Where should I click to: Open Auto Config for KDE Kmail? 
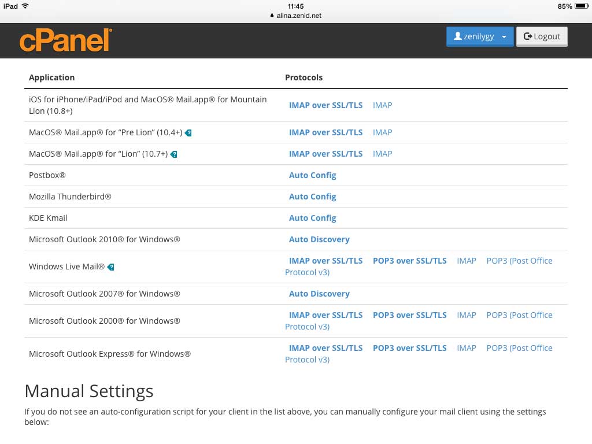point(312,218)
